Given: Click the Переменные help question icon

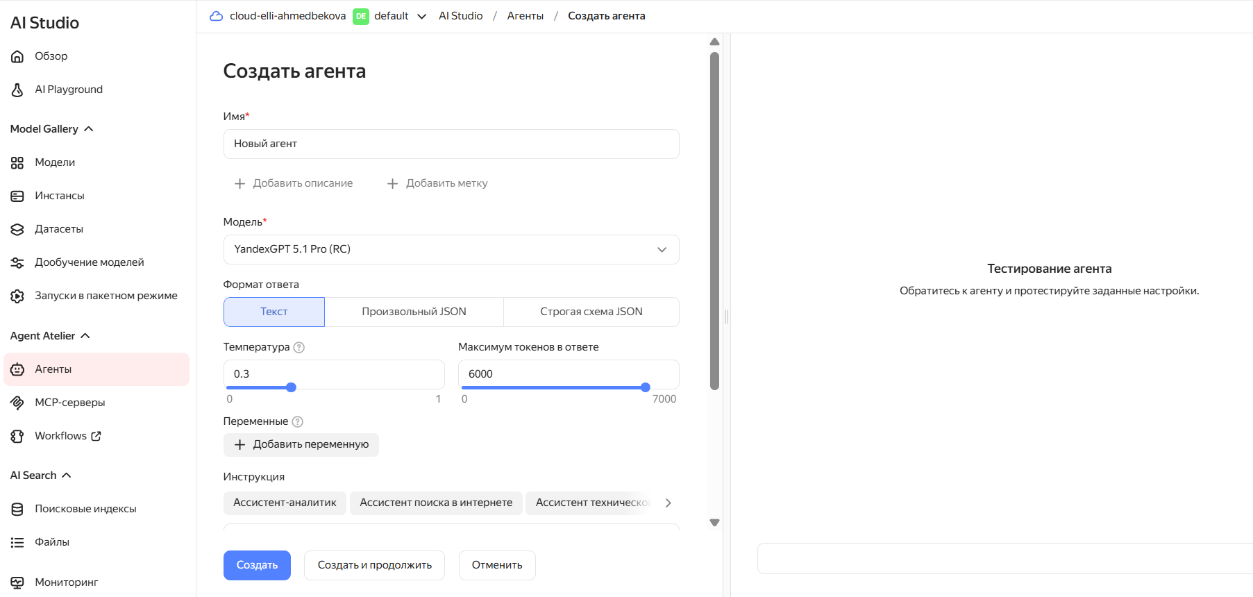Looking at the screenshot, I should 298,421.
